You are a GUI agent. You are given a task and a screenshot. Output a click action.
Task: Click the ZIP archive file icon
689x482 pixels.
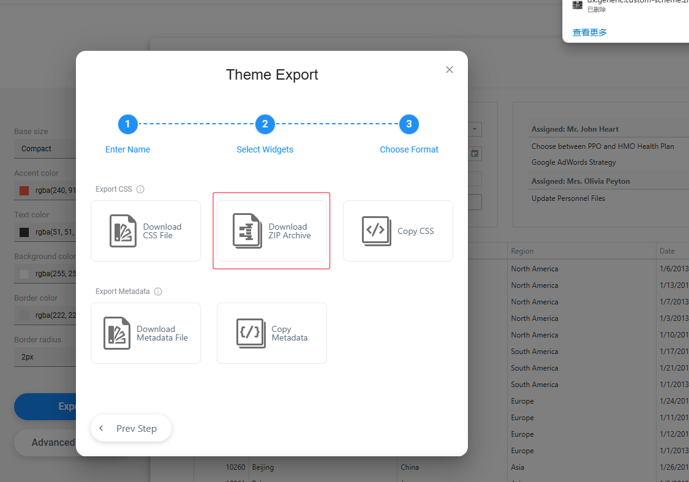(247, 231)
